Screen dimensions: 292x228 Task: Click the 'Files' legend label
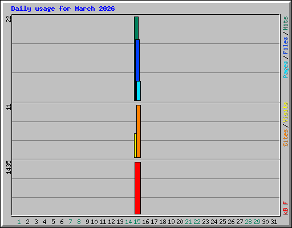(286, 46)
